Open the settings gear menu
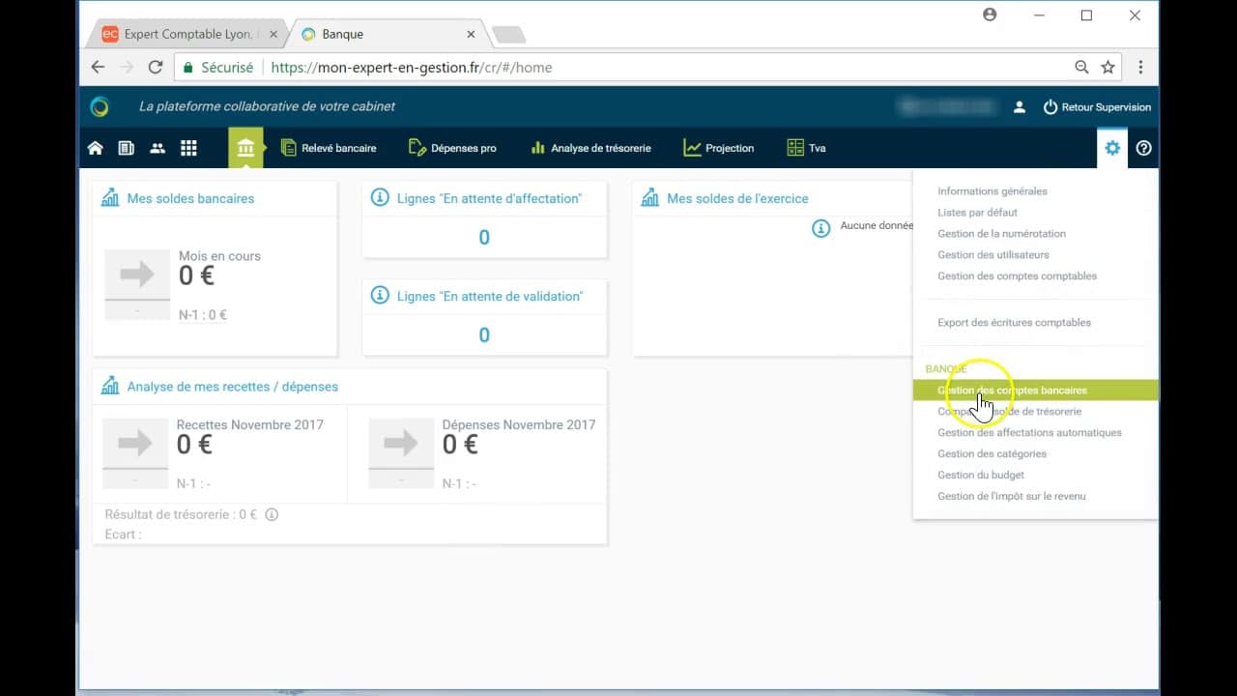 (1112, 148)
